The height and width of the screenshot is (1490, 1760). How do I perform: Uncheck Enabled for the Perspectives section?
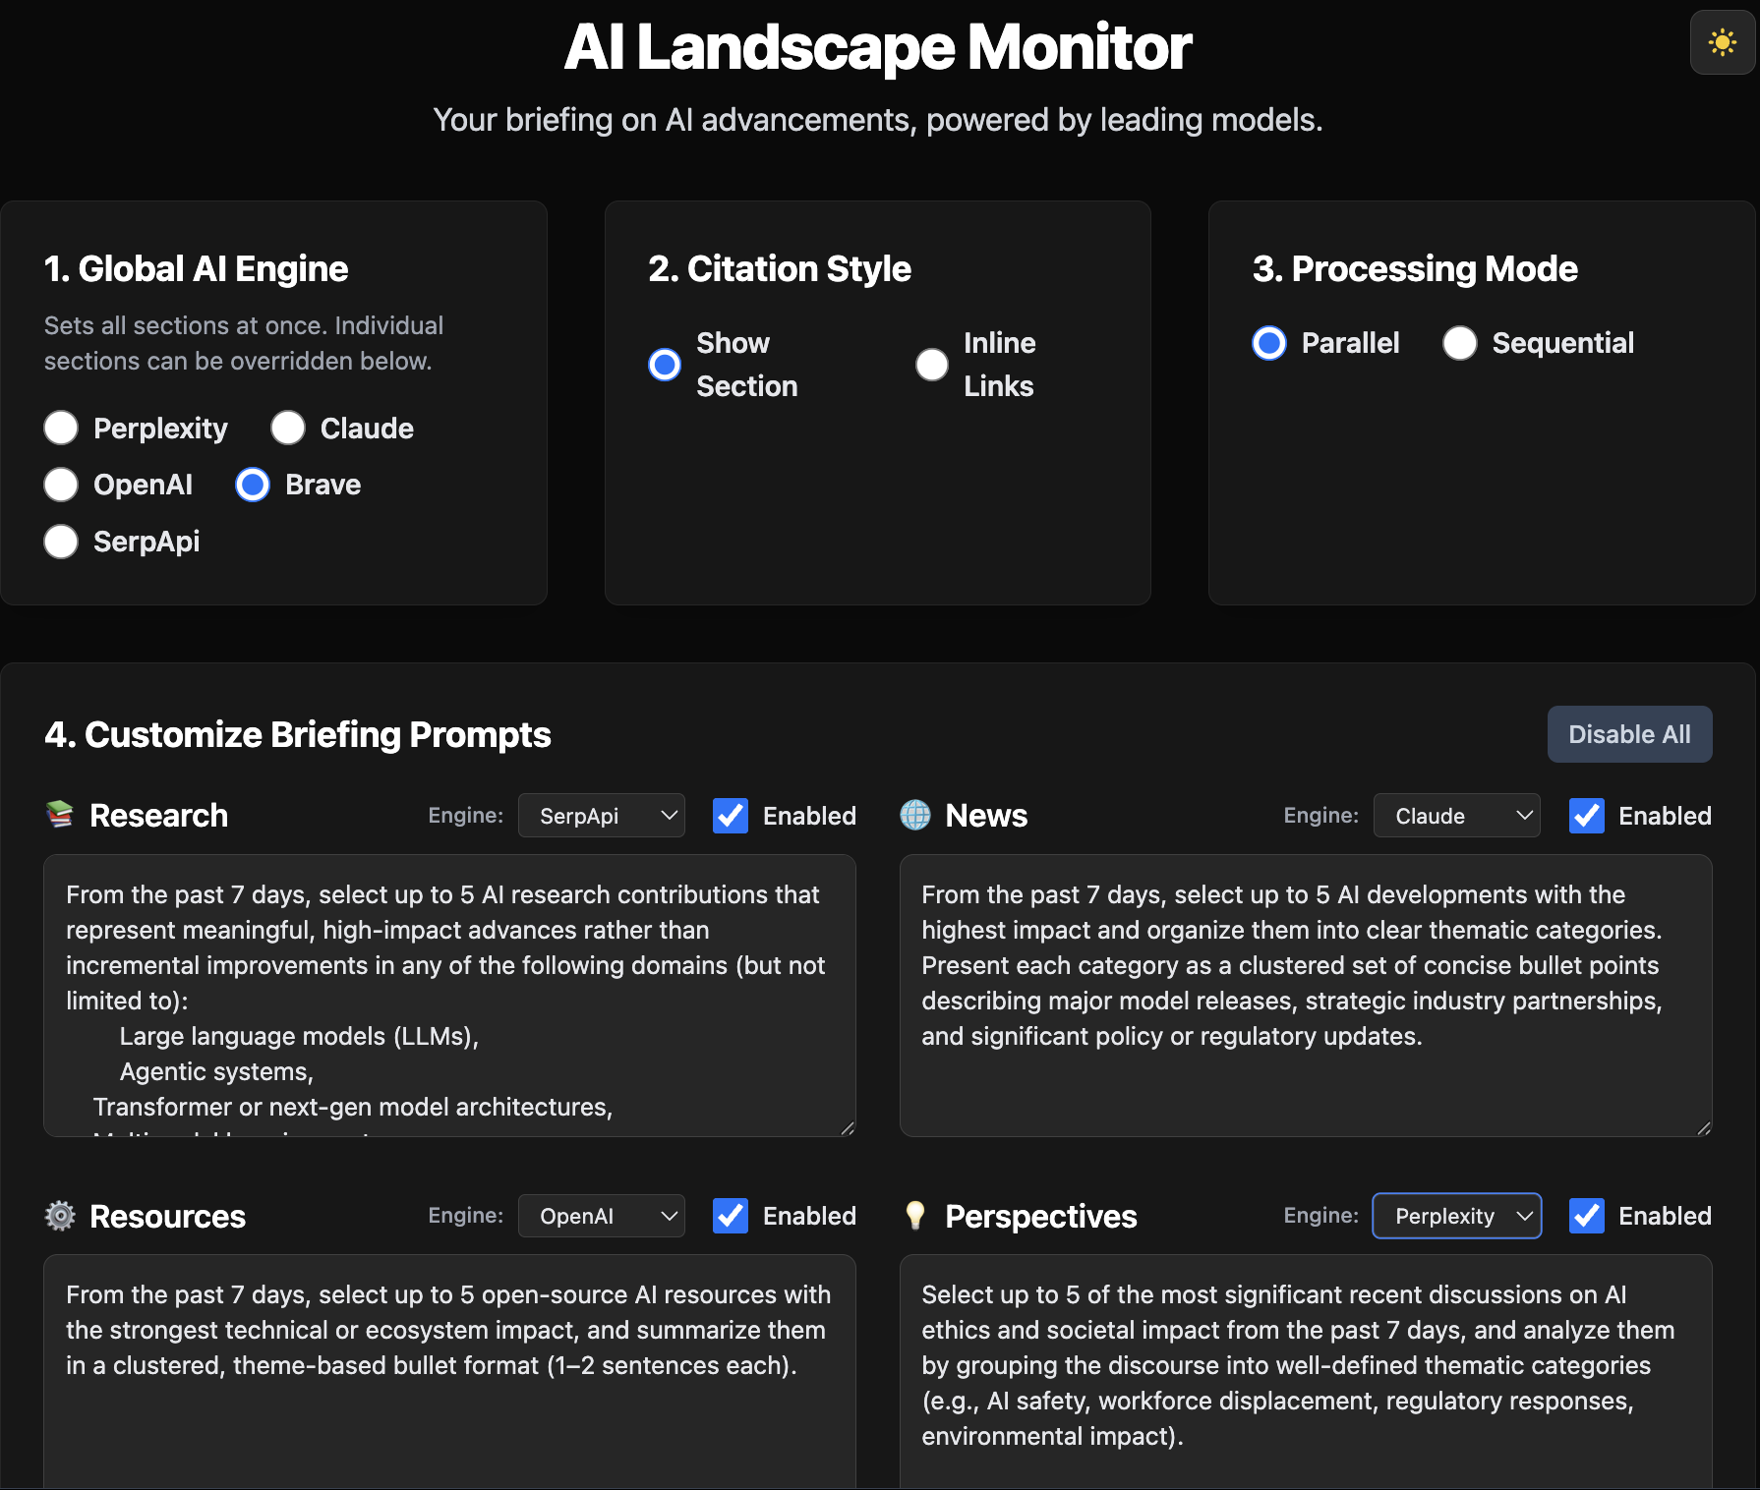1586,1216
